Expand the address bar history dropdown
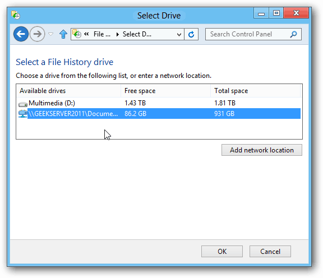This screenshot has height=278, width=323. pyautogui.click(x=179, y=34)
